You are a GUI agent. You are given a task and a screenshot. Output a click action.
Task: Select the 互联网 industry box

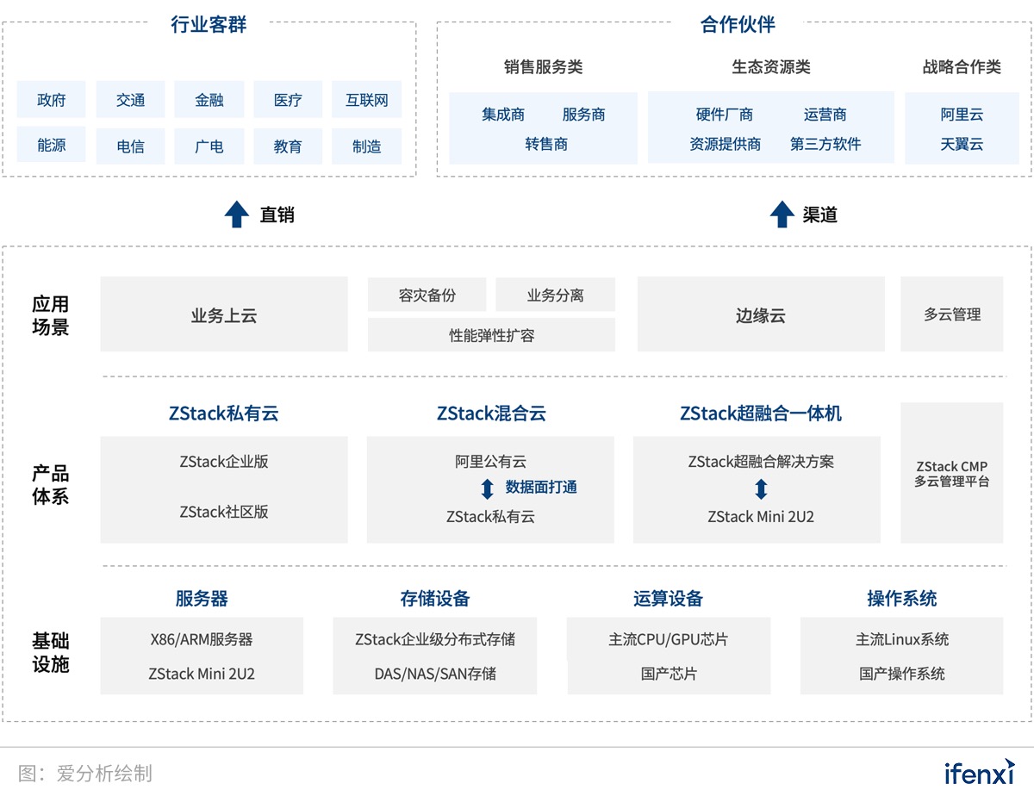367,100
